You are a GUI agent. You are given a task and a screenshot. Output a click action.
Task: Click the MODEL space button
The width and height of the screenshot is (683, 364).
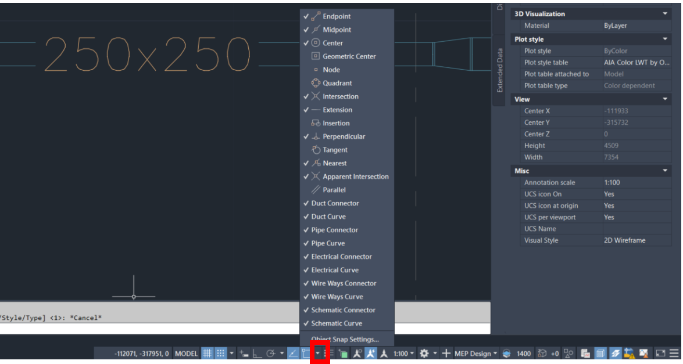(x=185, y=353)
